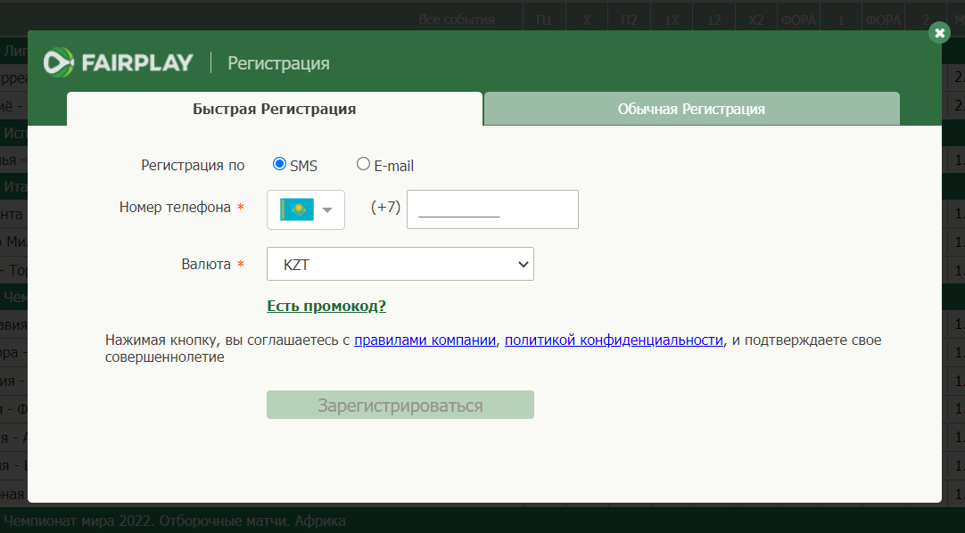Choose E-mail registration radio button
The image size is (965, 533).
pyautogui.click(x=363, y=163)
